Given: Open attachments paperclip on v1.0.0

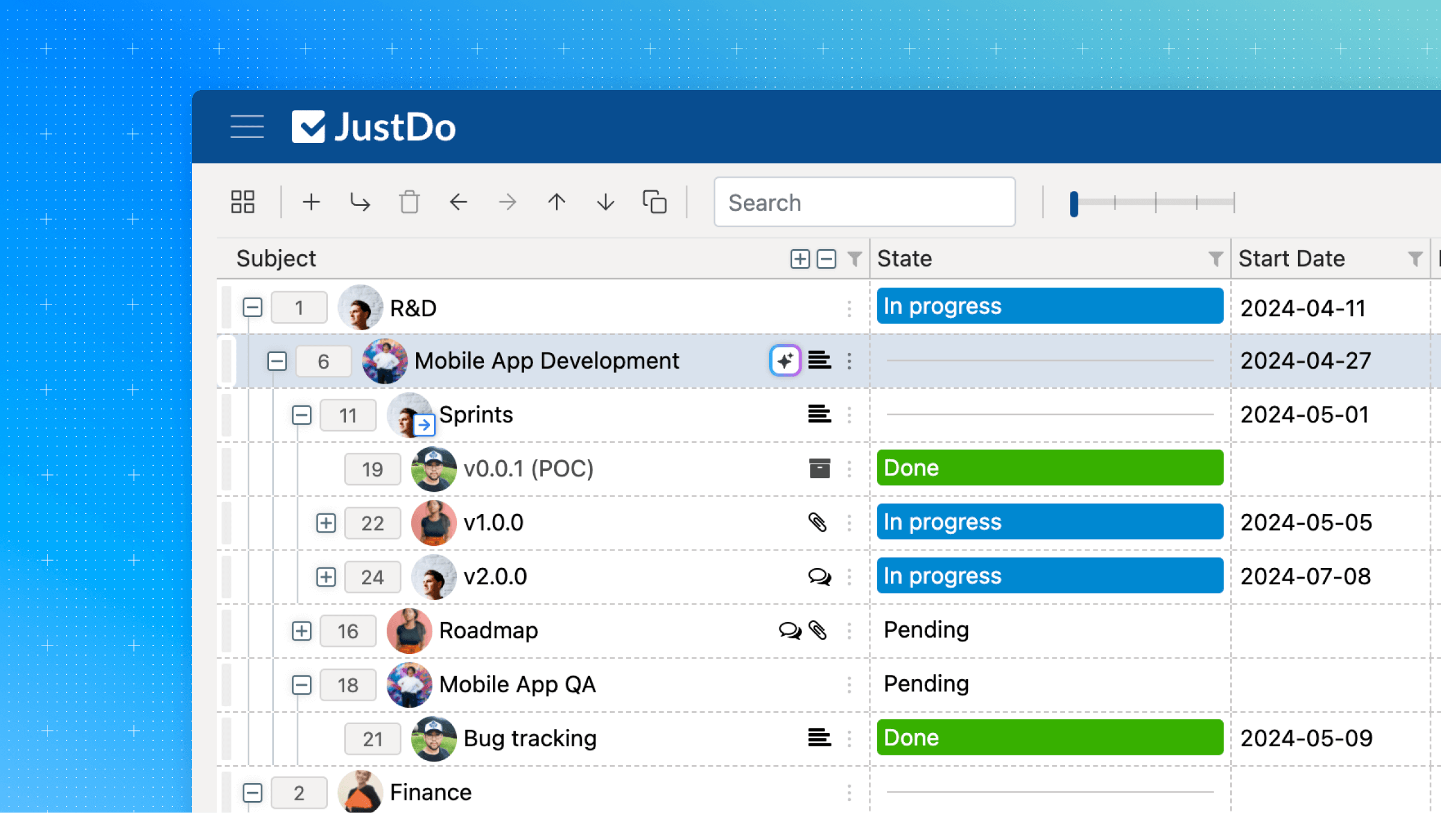Looking at the screenshot, I should pyautogui.click(x=818, y=522).
